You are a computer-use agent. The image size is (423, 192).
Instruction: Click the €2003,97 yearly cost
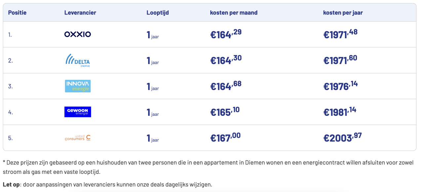point(342,137)
